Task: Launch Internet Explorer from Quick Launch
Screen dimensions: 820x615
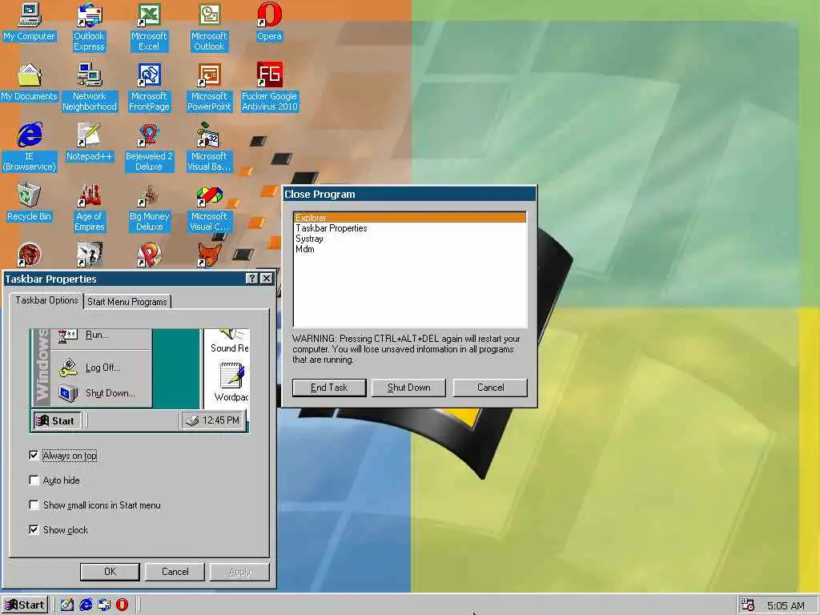Action: coord(86,605)
